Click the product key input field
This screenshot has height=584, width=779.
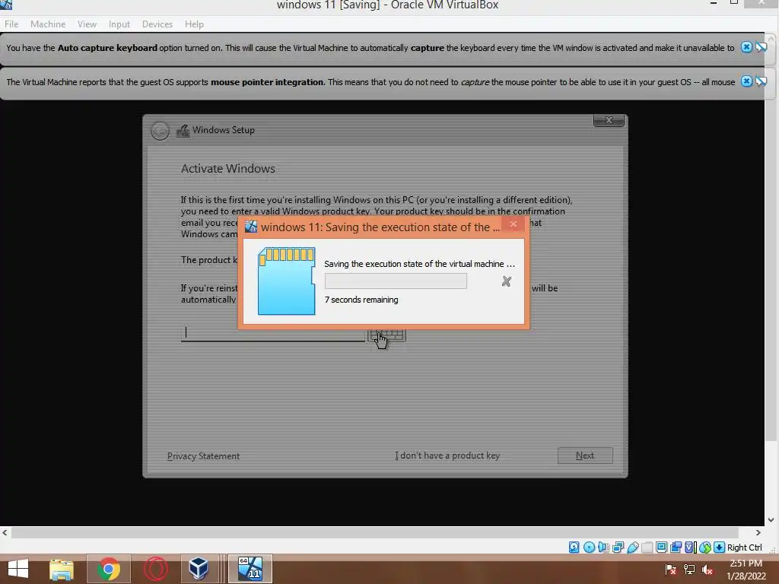click(x=273, y=333)
